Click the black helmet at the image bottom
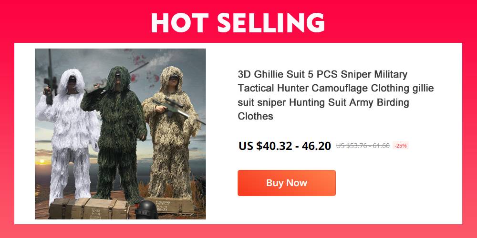 [146, 210]
